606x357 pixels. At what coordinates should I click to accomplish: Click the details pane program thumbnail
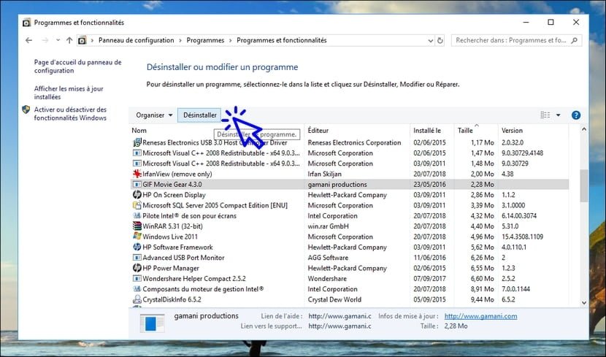point(153,323)
